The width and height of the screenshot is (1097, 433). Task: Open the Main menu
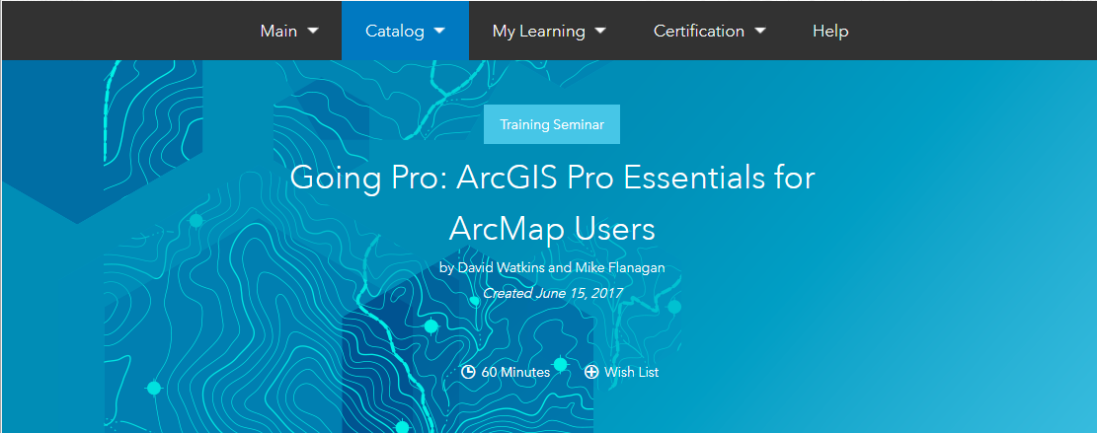[289, 31]
